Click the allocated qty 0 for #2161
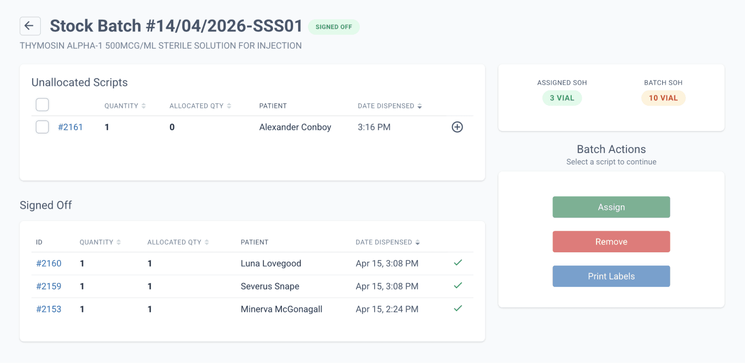 point(172,127)
